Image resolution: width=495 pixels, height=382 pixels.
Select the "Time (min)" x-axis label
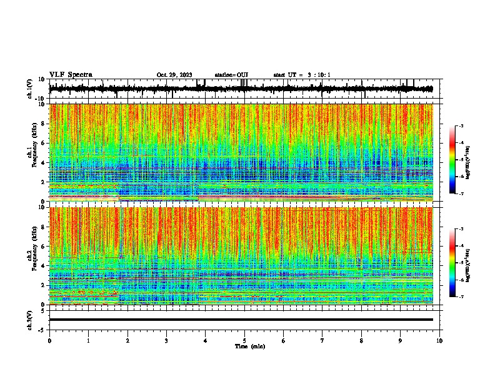pyautogui.click(x=250, y=346)
